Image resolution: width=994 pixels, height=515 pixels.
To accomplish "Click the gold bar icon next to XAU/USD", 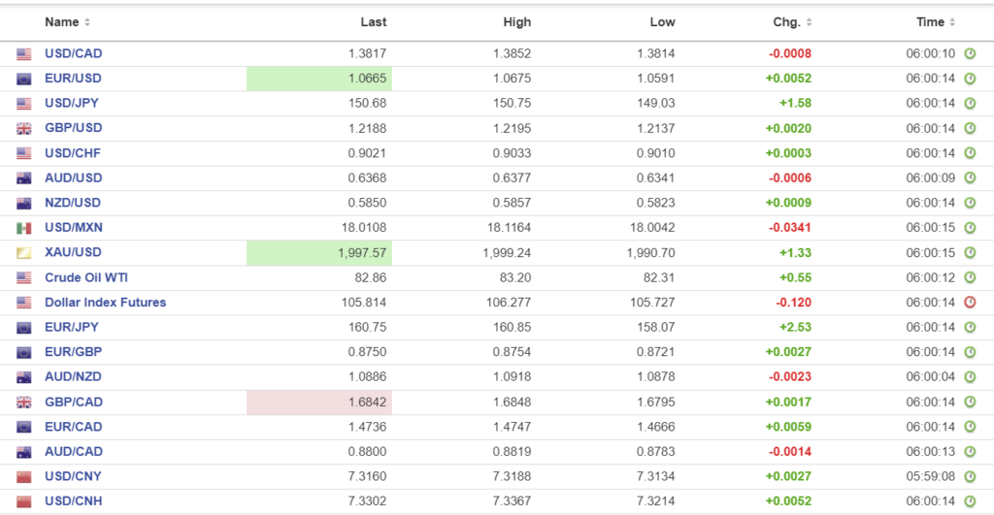I will click(x=24, y=253).
